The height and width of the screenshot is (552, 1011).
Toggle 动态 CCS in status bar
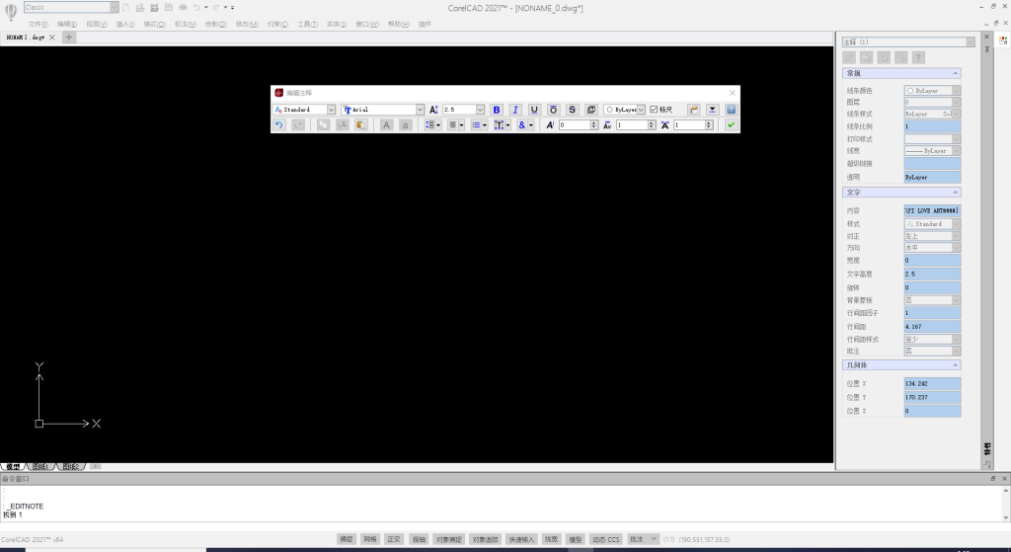(x=605, y=539)
